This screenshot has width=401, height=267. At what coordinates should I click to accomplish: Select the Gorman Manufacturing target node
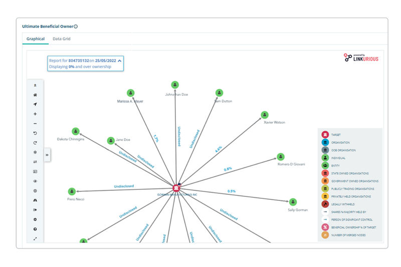(176, 188)
